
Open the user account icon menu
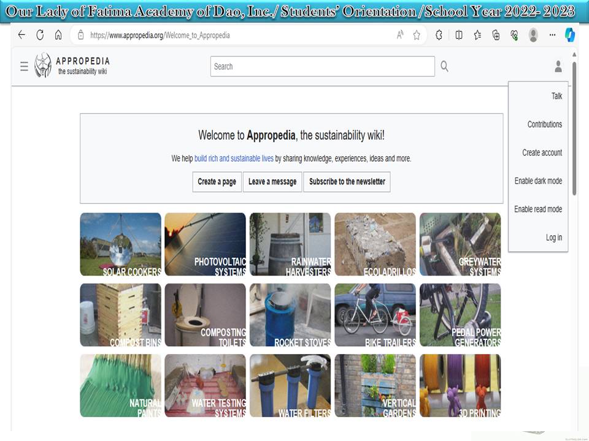point(558,66)
